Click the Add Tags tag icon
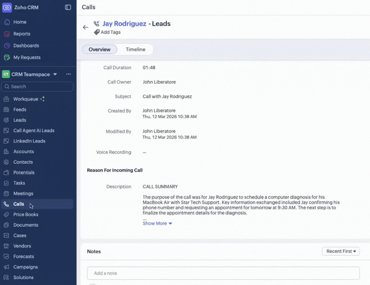 tap(96, 32)
